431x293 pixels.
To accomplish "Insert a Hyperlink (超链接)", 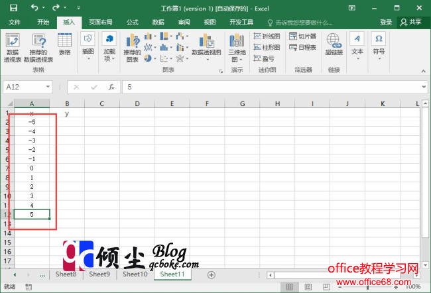I will 334,44.
